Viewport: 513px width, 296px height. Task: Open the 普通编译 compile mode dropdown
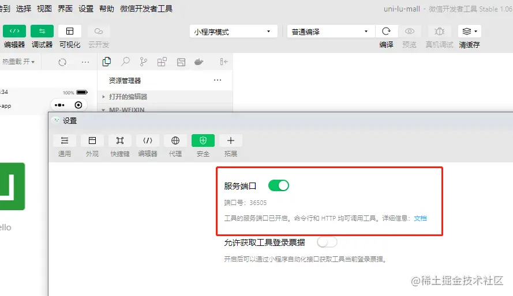pyautogui.click(x=331, y=31)
